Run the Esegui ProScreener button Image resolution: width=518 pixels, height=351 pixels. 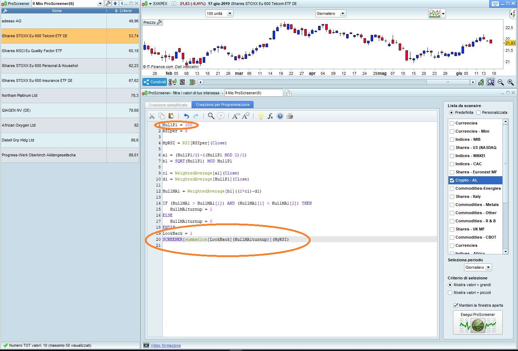[478, 322]
